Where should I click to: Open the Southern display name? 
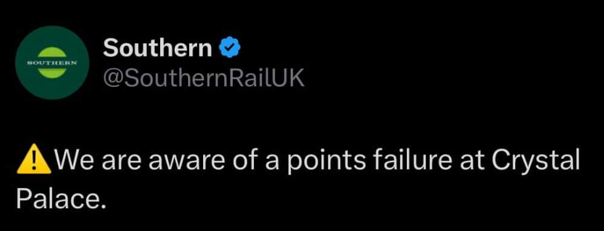158,48
